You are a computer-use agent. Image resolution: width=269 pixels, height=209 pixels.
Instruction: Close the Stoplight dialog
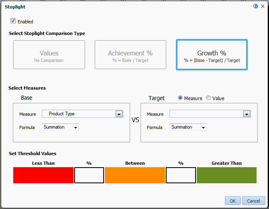(x=263, y=6)
